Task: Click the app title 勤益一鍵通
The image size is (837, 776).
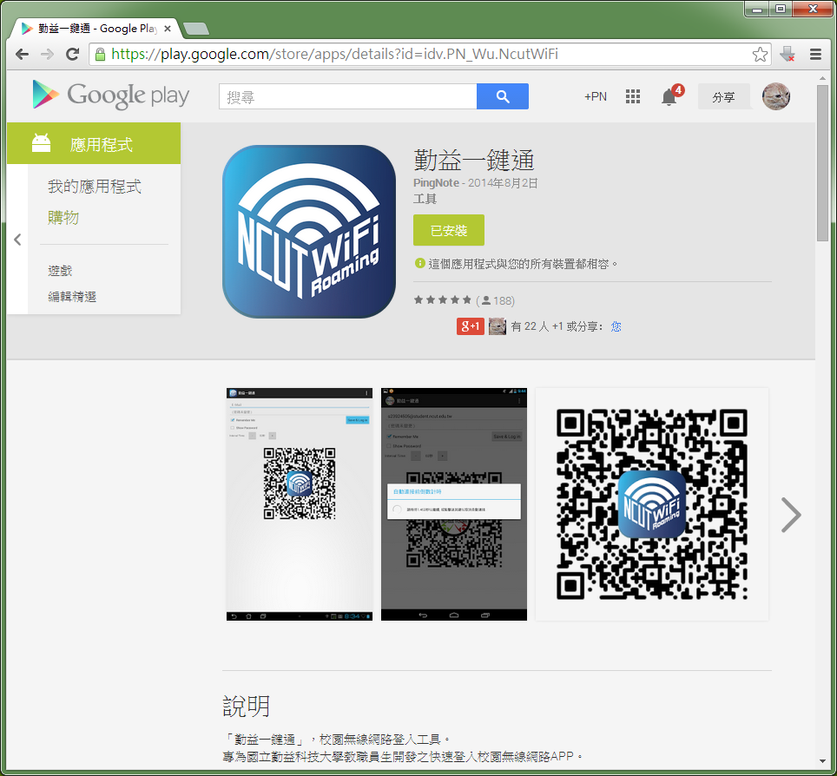Action: tap(474, 160)
